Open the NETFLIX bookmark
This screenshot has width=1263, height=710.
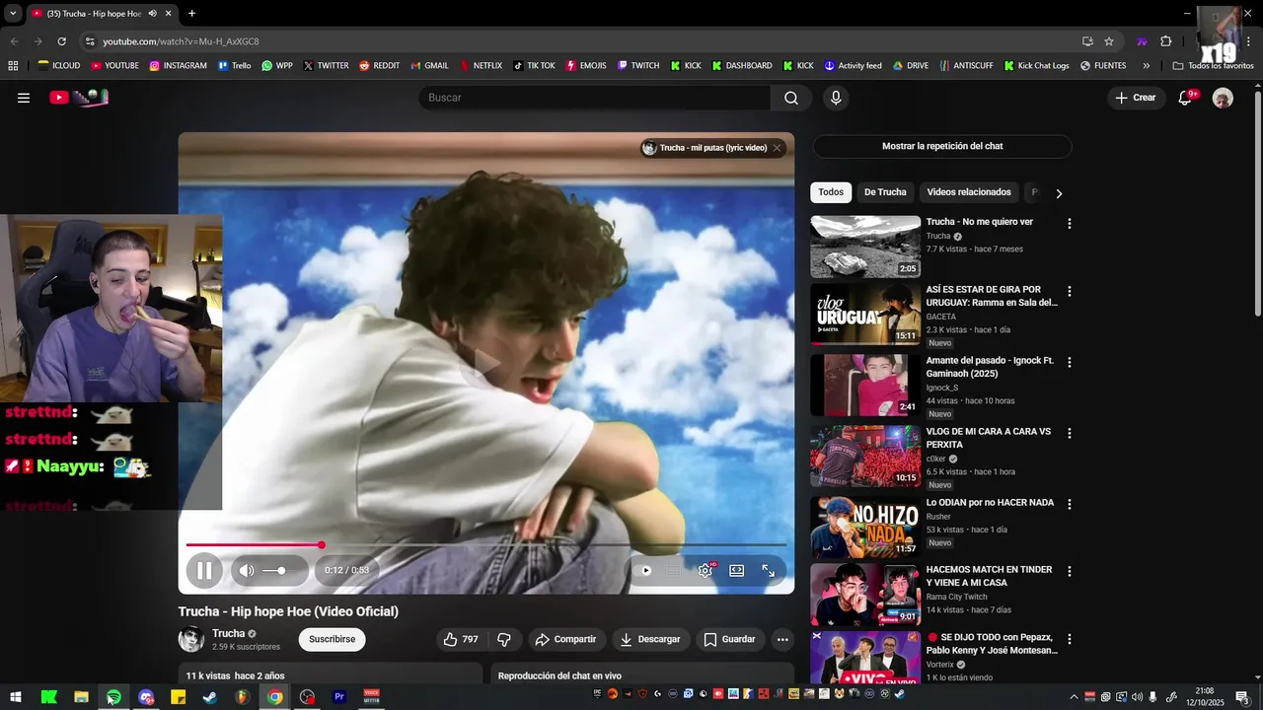481,66
